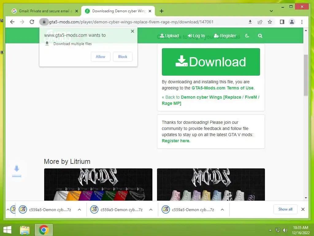Open second c559a5-Demon 7z download
This screenshot has width=314, height=236.
click(x=117, y=210)
